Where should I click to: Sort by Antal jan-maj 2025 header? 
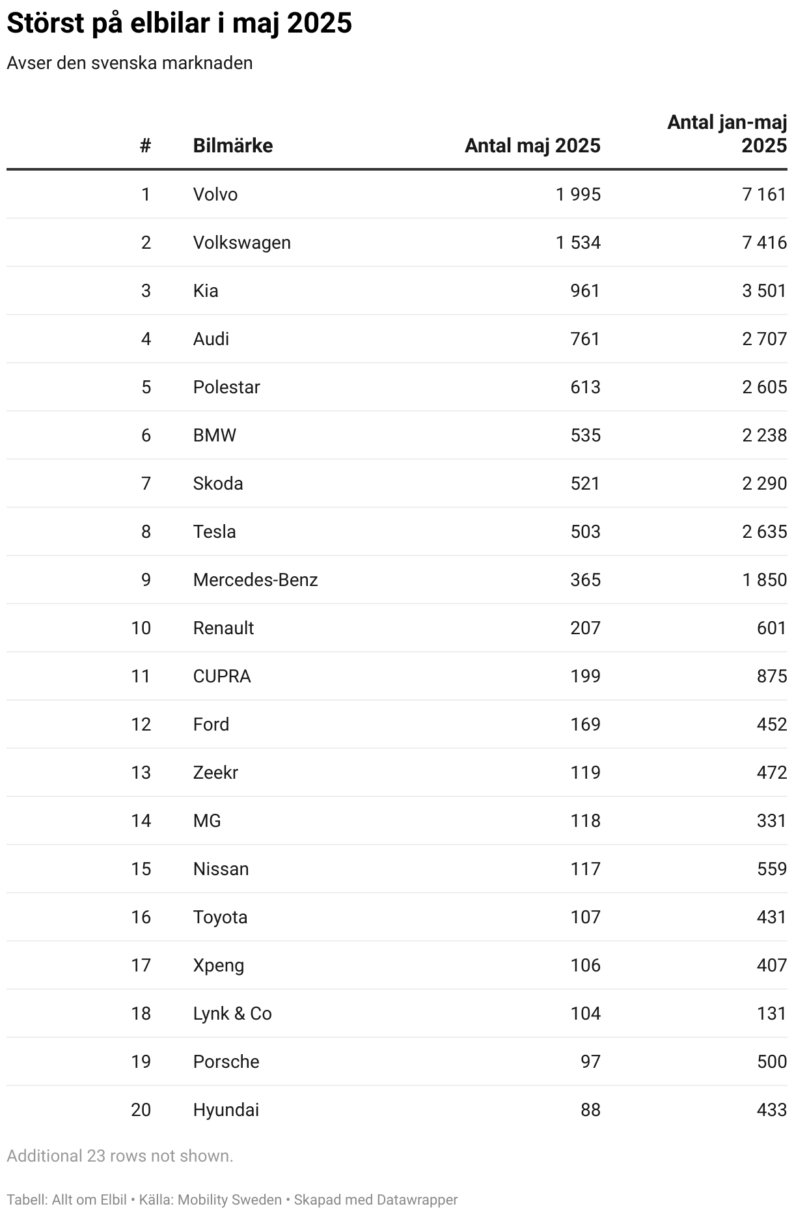[727, 133]
